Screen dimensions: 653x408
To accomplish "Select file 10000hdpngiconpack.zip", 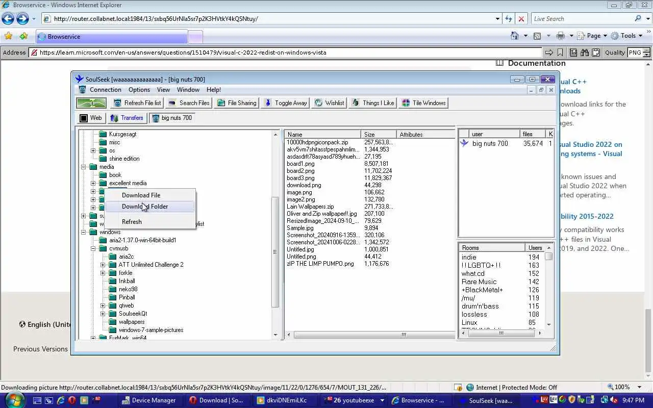I will coord(317,142).
